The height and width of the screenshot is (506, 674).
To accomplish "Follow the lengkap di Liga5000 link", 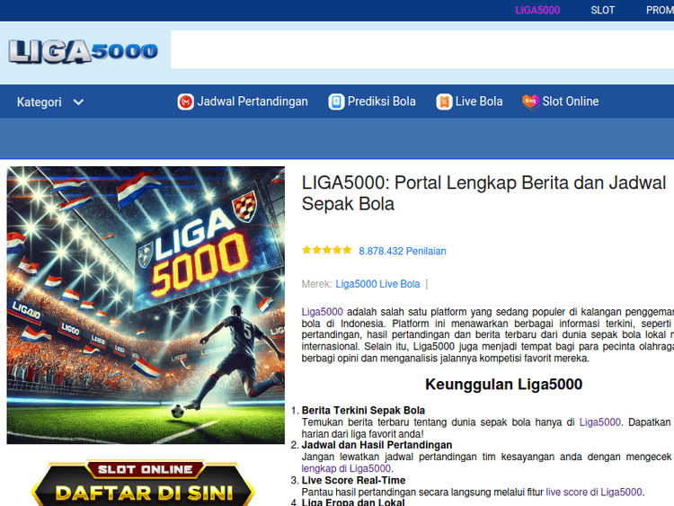I will [346, 468].
